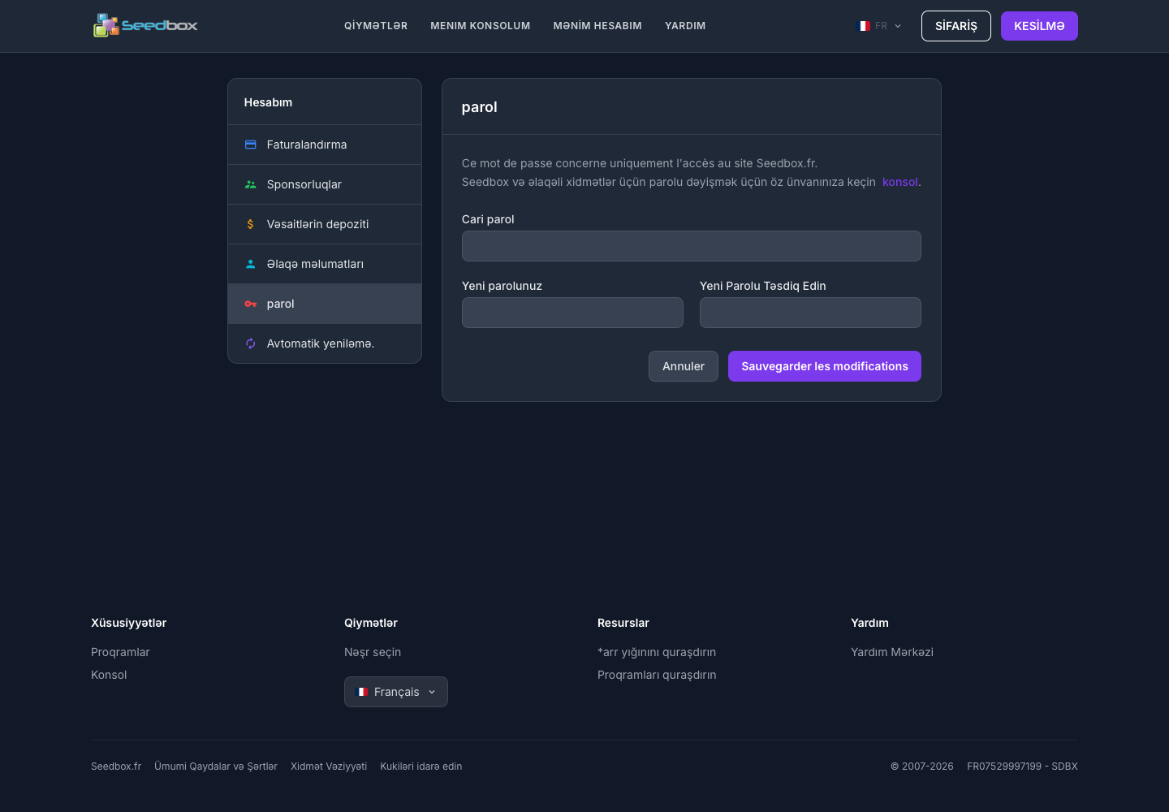Screen dimensions: 1169x812
Task: Open Xidmət Vəziyyəti link
Action: pyautogui.click(x=329, y=767)
